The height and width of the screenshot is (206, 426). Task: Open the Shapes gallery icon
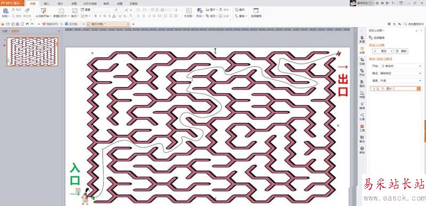click(x=200, y=11)
